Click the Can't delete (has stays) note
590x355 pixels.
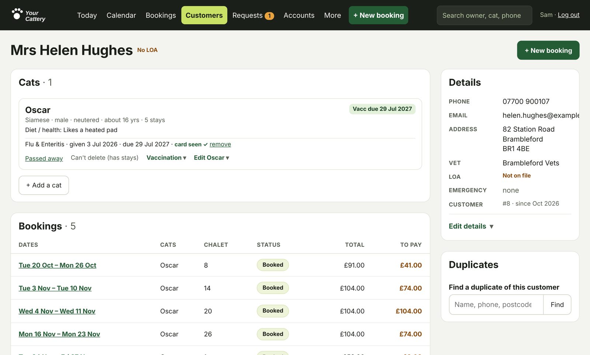pos(105,158)
